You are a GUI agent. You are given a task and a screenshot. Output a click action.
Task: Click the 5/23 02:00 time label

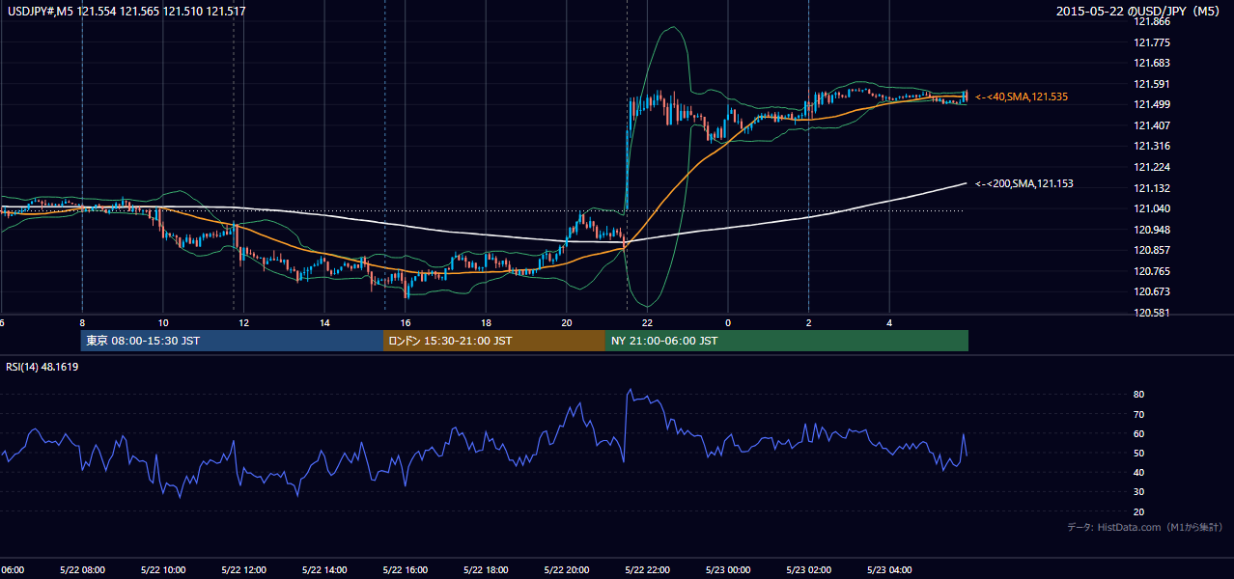point(809,570)
